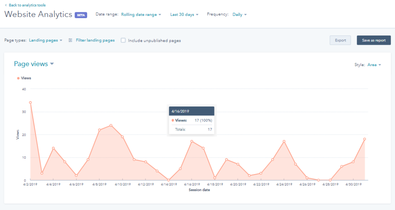
Task: Click the 4/22/2019 data point
Action: pos(261,173)
